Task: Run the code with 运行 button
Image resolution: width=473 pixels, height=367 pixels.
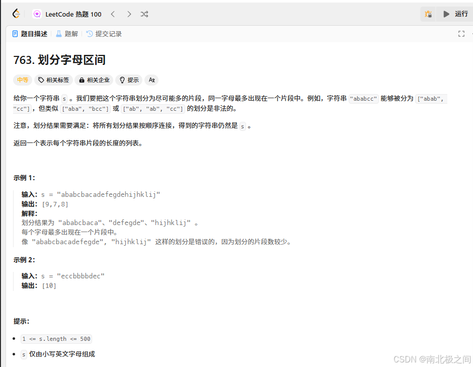Action: (x=455, y=14)
